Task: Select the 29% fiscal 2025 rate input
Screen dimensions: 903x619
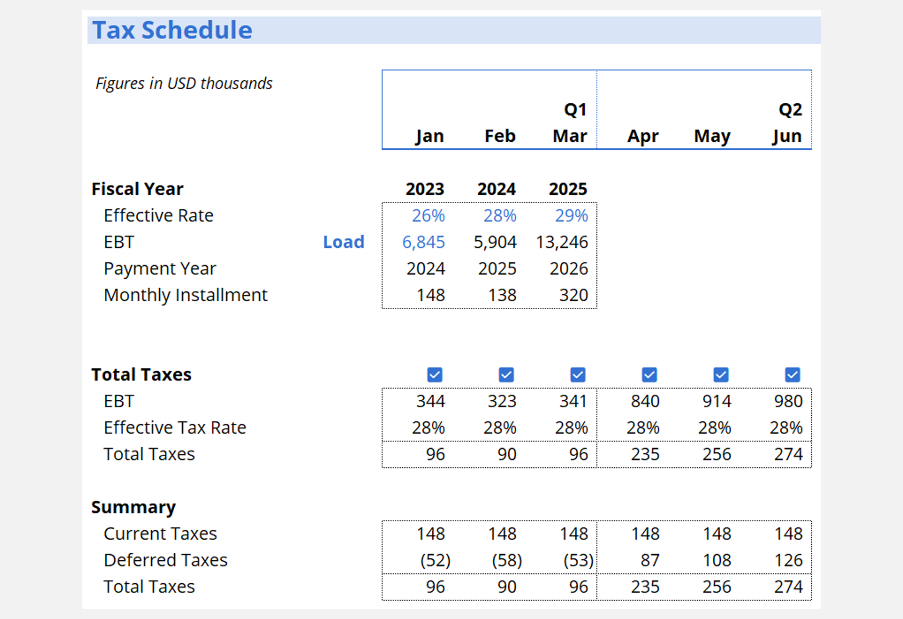Action: (x=571, y=216)
